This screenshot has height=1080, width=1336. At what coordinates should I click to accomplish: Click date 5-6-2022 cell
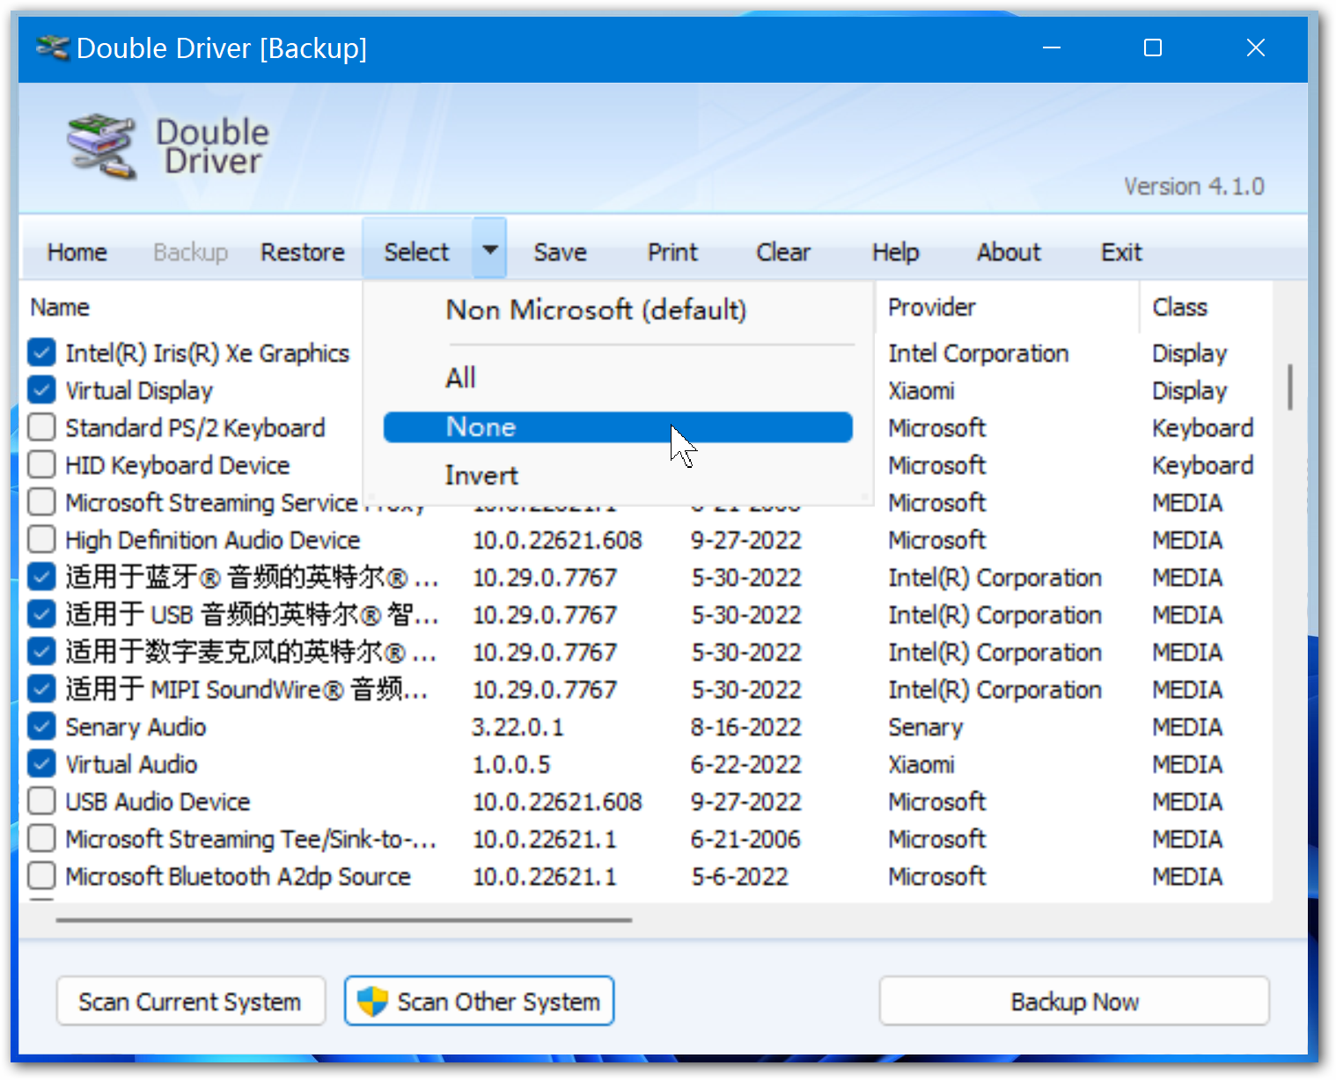click(x=739, y=876)
